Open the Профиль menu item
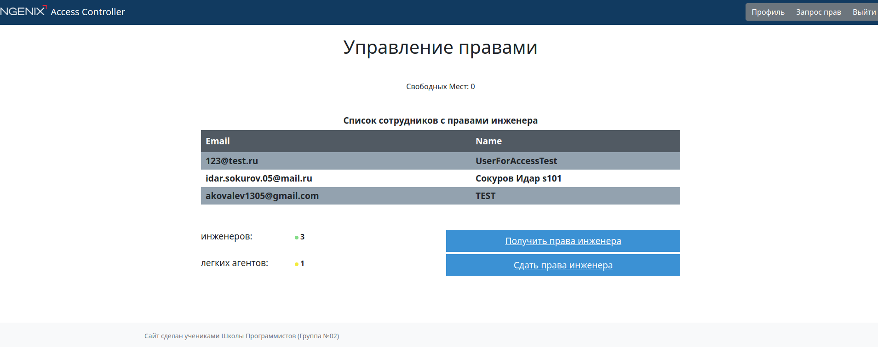Viewport: 878px width, 347px height. 768,12
